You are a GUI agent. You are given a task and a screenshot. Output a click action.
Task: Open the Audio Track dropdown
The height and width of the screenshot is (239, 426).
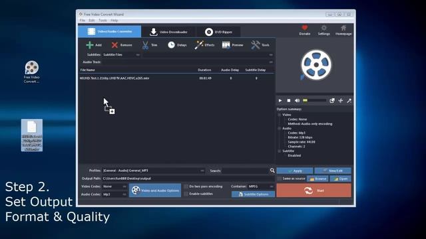[188, 62]
